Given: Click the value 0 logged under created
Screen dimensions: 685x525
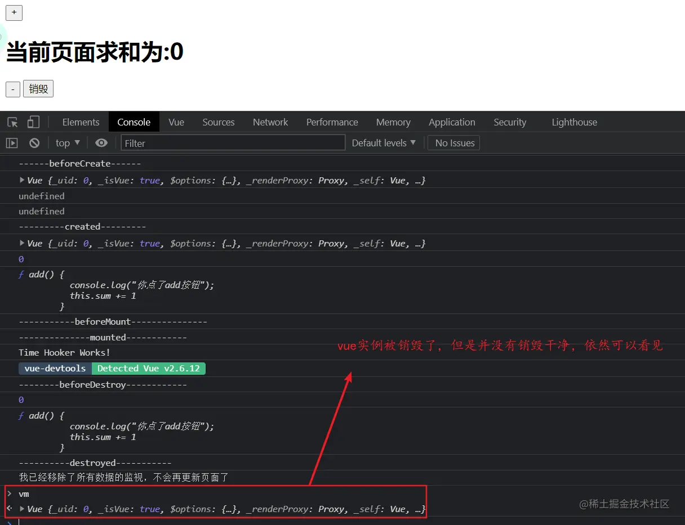Looking at the screenshot, I should click(x=21, y=259).
